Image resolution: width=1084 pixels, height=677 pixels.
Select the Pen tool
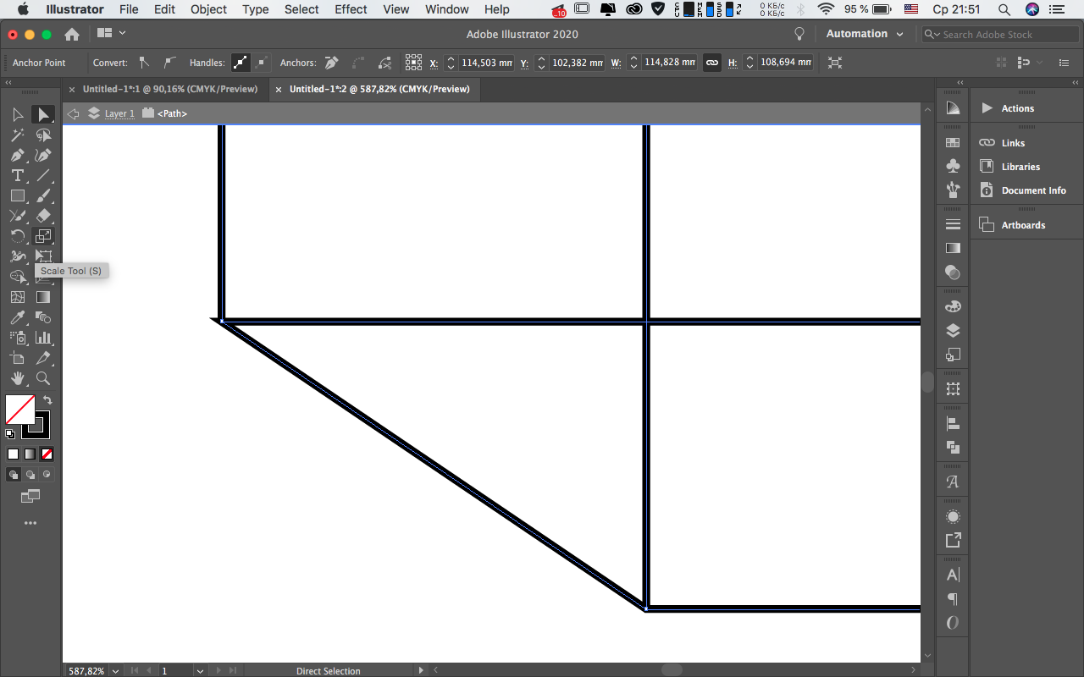[x=17, y=156]
